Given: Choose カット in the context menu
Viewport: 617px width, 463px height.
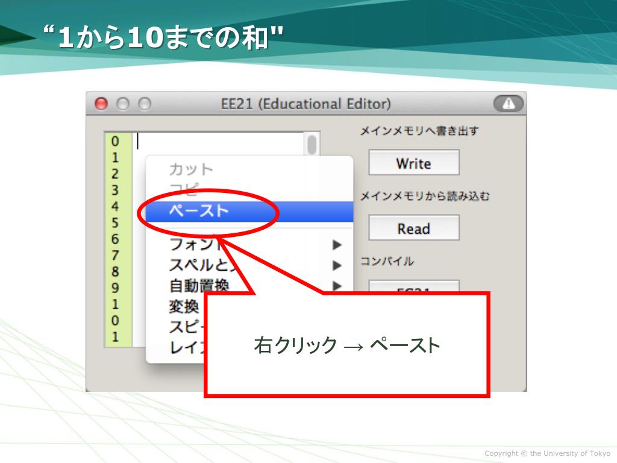Looking at the screenshot, I should 249,169.
